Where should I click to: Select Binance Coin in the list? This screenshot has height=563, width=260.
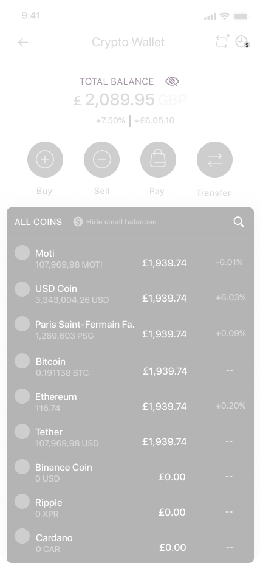tap(130, 472)
